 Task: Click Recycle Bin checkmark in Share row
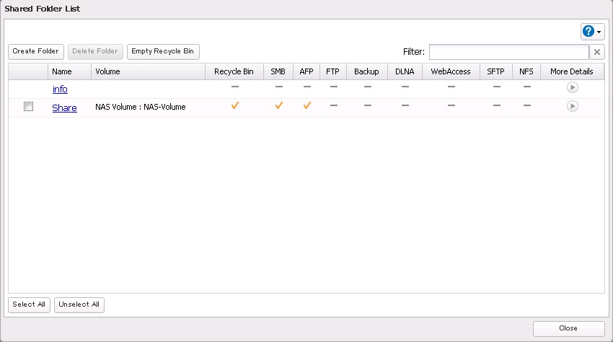coord(234,106)
